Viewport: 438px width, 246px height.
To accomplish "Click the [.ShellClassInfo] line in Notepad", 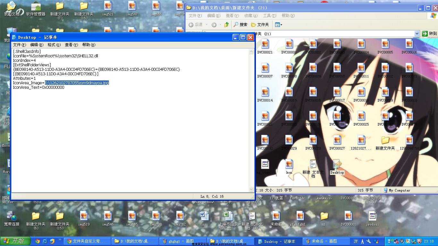I will [27, 51].
